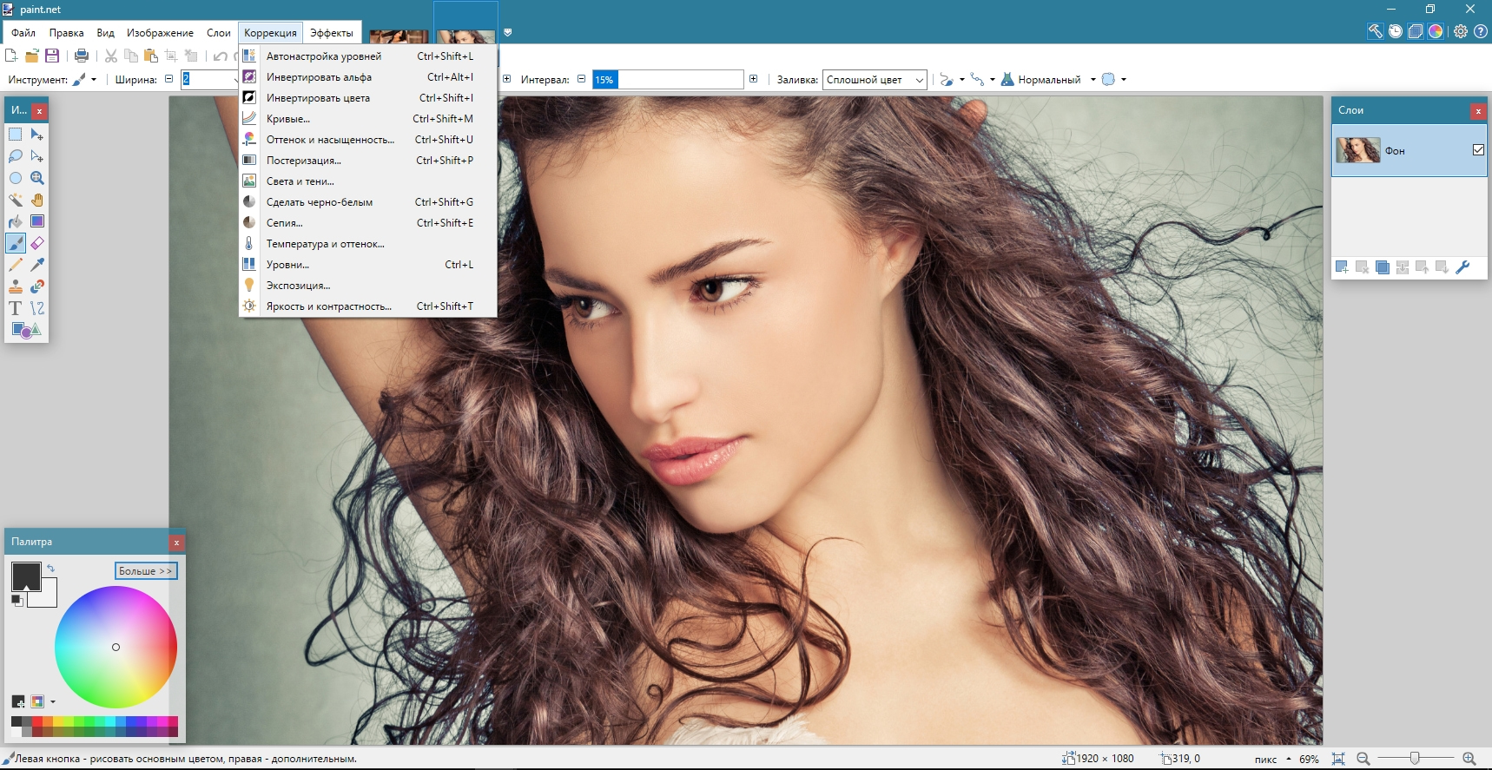Image resolution: width=1492 pixels, height=770 pixels.
Task: Choose the Text tool
Action: point(16,308)
